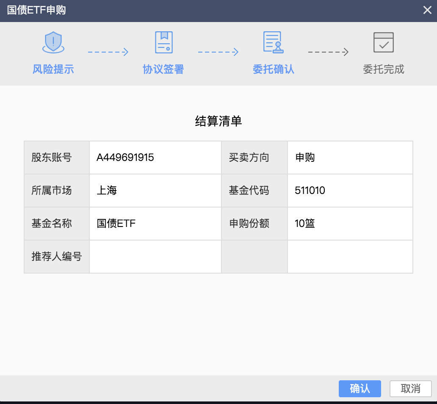Viewport: 437px width, 404px height.
Task: Click the 结算清单 heading
Action: click(x=218, y=122)
